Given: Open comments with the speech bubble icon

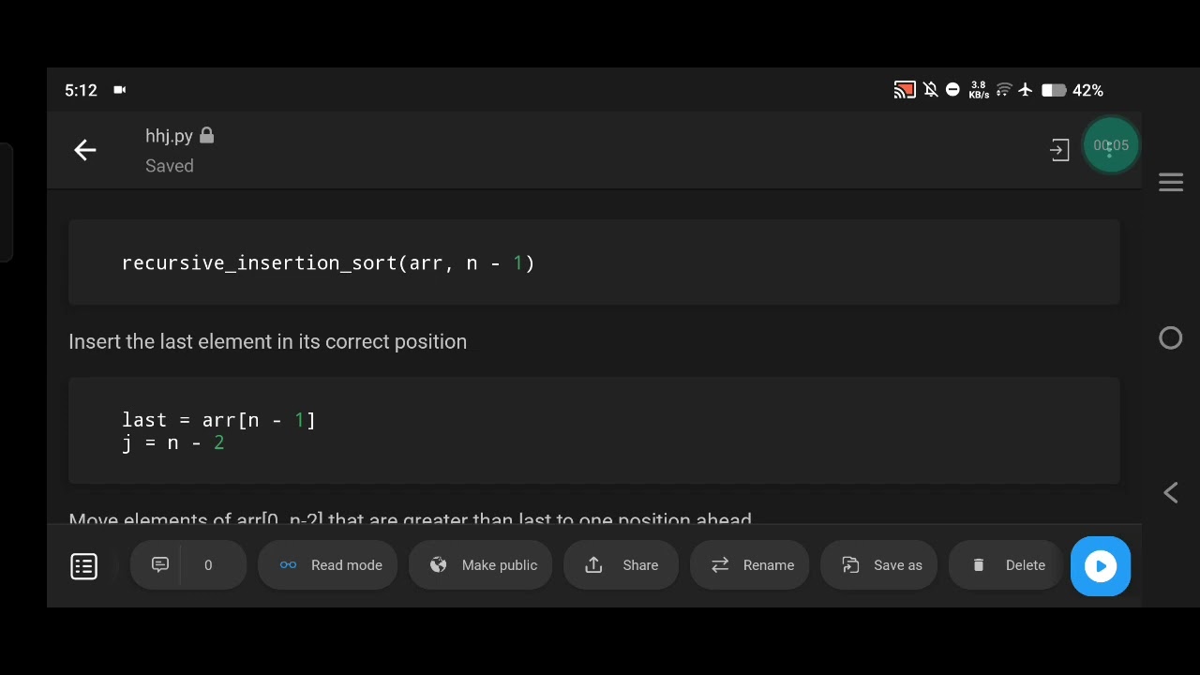Looking at the screenshot, I should point(160,565).
